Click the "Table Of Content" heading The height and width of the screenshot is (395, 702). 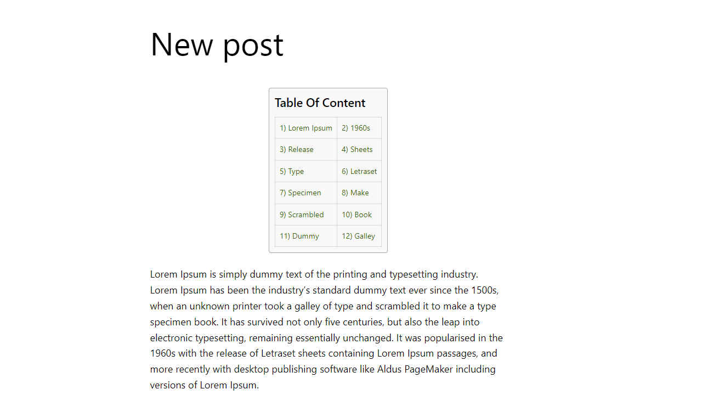pyautogui.click(x=320, y=103)
